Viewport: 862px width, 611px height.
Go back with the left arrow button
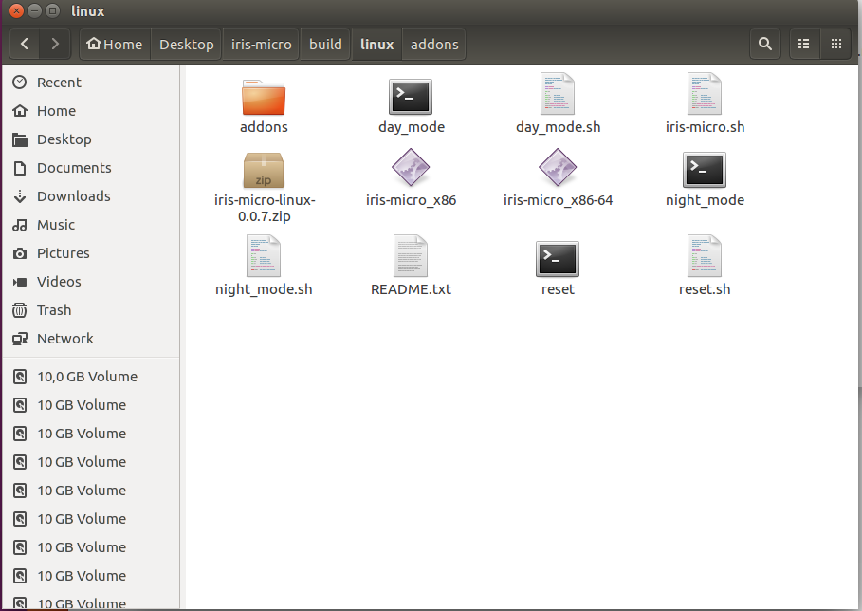(x=25, y=44)
